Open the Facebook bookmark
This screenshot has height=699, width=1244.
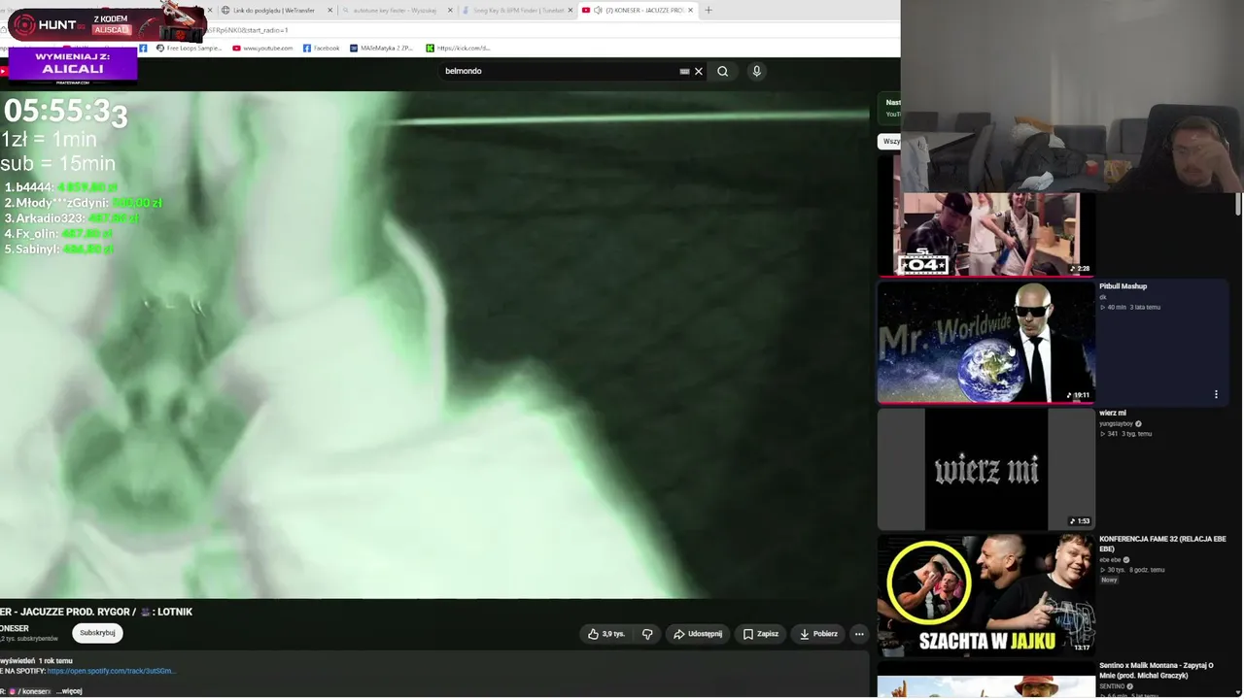(322, 48)
